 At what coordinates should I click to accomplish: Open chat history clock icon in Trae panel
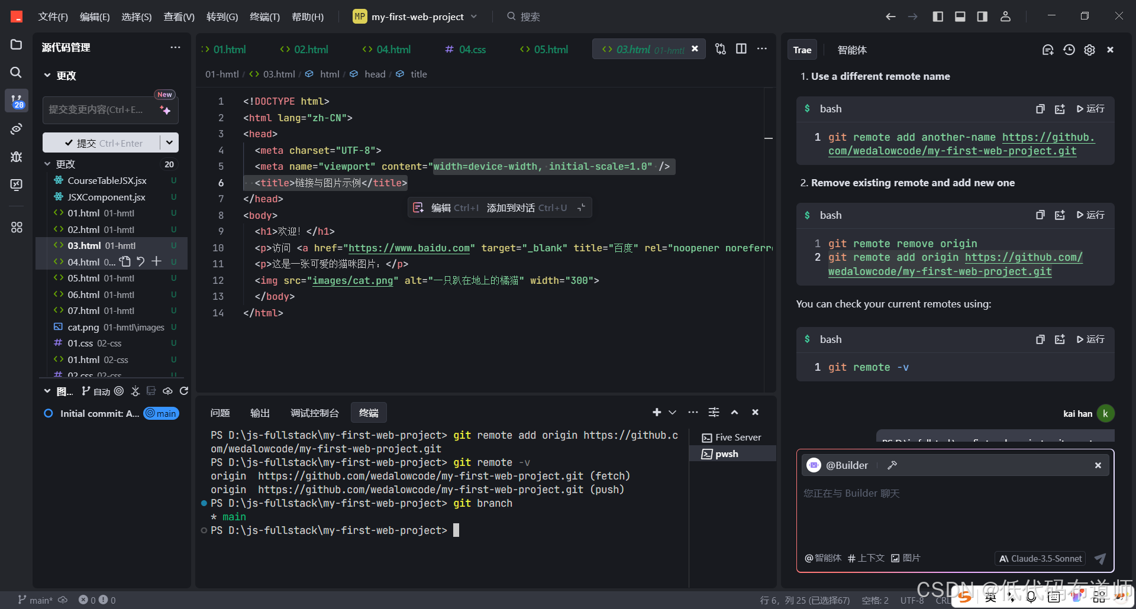tap(1069, 50)
